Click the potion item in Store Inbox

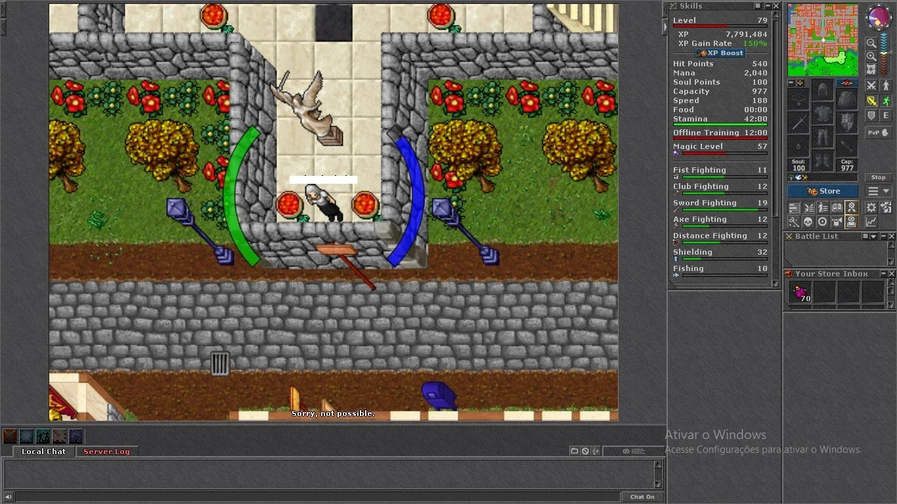pos(800,292)
